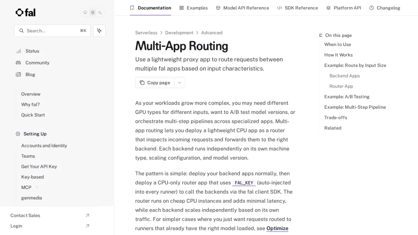Image resolution: width=418 pixels, height=235 pixels.
Task: Click the FAL_KEY inline code link
Action: (x=244, y=183)
